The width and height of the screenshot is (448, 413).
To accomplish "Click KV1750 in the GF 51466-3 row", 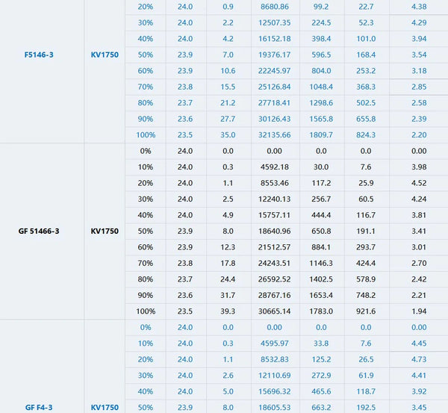I will [x=105, y=231].
